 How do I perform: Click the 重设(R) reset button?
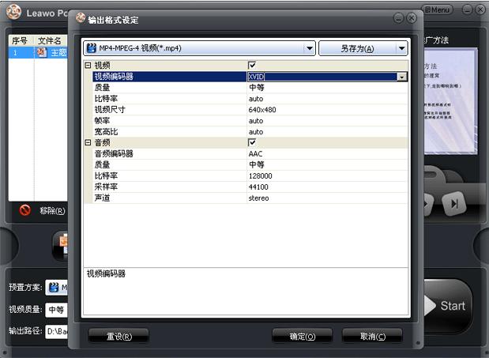pos(118,337)
